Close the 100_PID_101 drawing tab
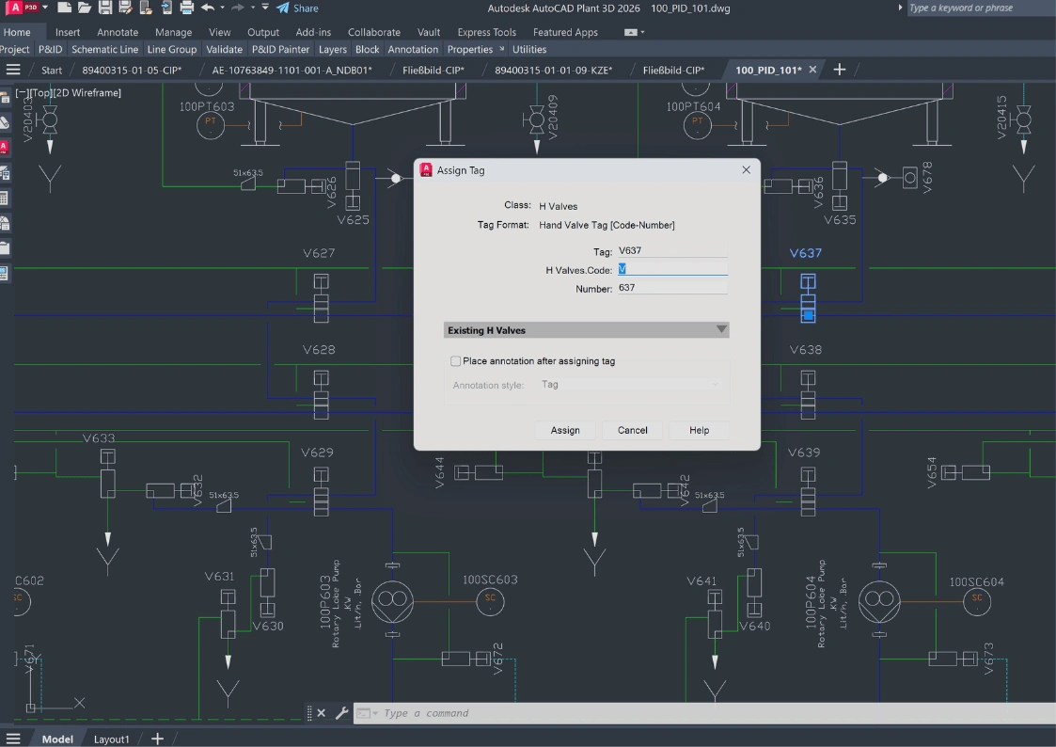The image size is (1056, 747). pos(812,70)
